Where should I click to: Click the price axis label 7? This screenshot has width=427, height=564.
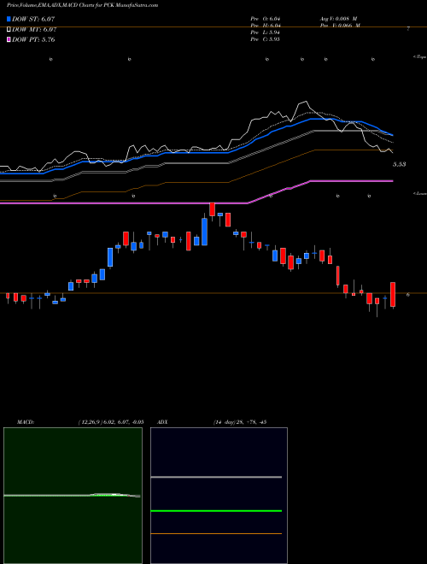tap(408, 29)
